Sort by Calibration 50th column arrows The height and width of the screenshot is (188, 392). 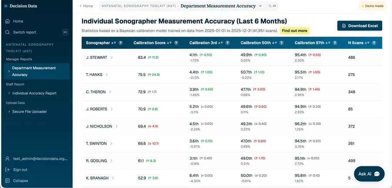274,43
